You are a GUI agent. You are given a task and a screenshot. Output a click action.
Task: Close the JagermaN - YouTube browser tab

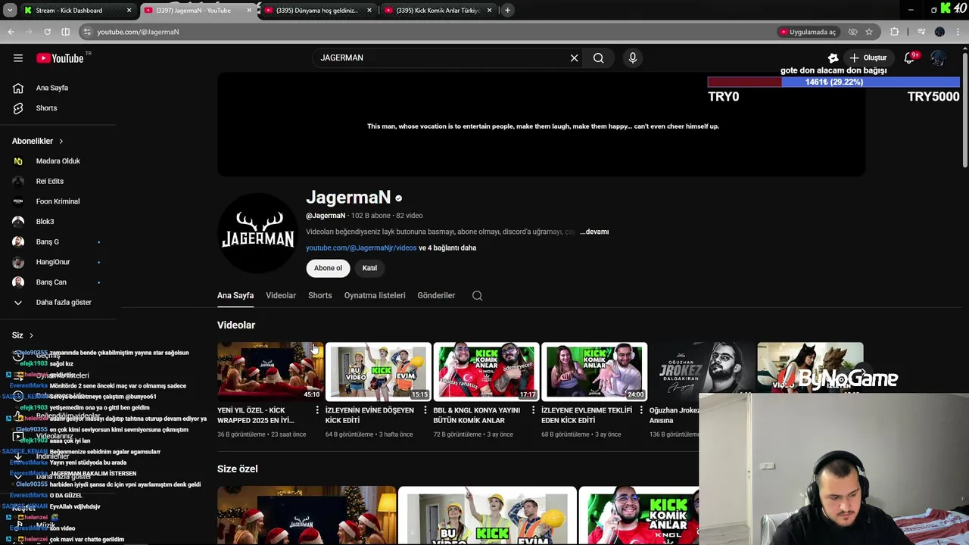[249, 11]
